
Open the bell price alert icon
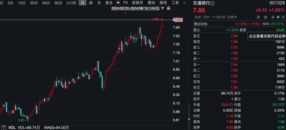[278, 17]
